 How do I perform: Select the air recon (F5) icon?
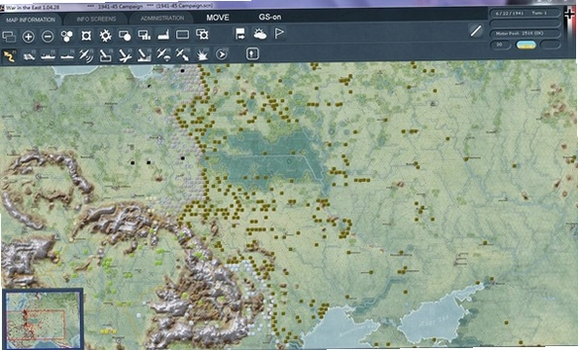pos(87,55)
